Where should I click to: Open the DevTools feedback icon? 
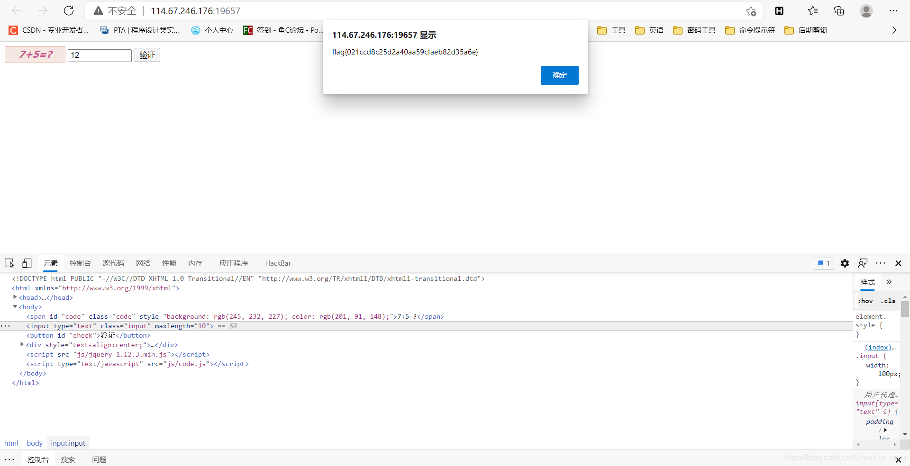click(x=863, y=263)
